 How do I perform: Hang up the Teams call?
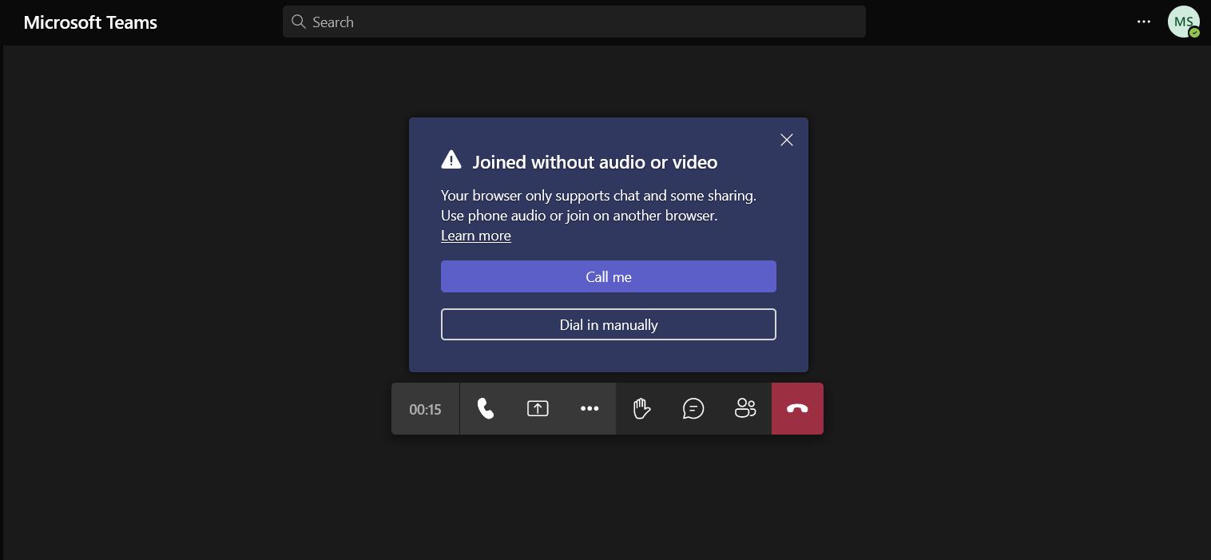[797, 408]
